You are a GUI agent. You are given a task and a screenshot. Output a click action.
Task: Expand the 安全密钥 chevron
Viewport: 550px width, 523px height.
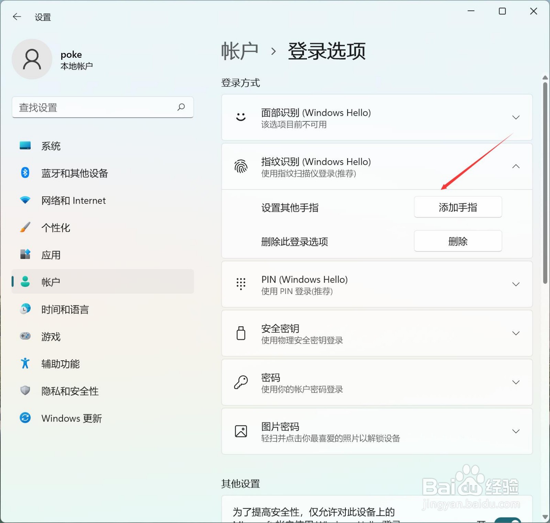[516, 333]
